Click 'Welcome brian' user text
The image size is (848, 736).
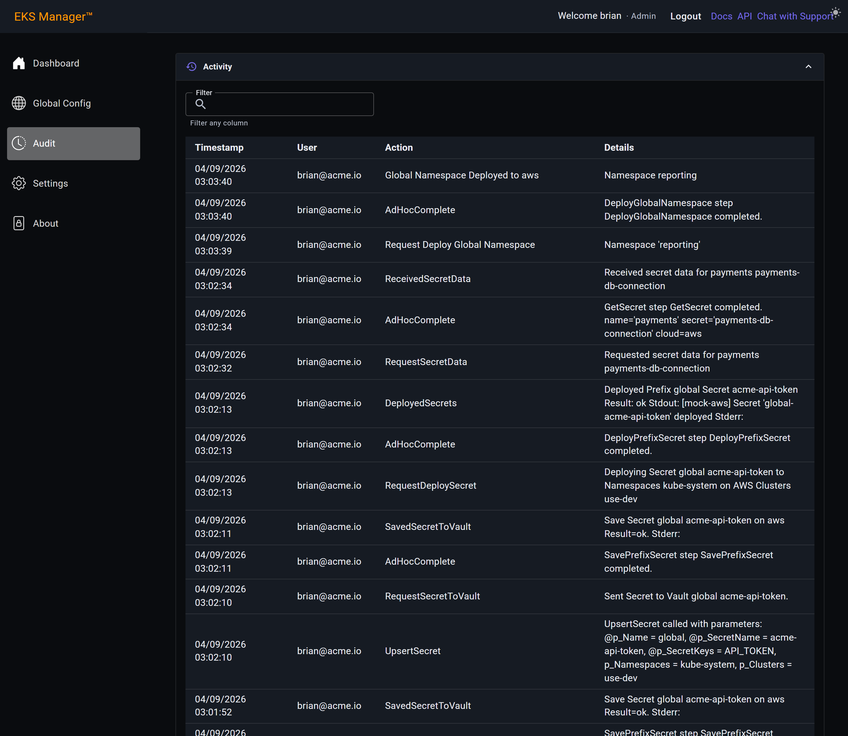point(589,16)
